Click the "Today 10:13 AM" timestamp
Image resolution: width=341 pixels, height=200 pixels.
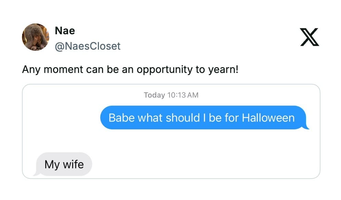click(171, 95)
